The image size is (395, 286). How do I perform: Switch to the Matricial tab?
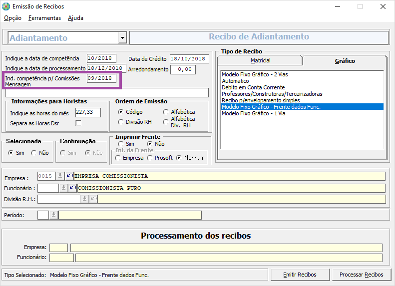point(260,60)
